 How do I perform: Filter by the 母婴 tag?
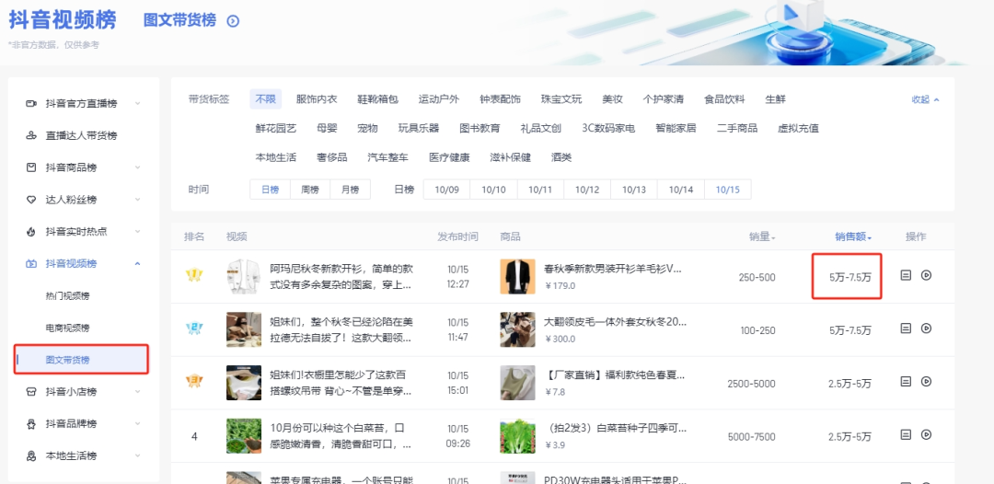click(x=327, y=128)
